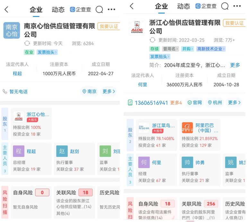Open shareholder 浙江心怡… link
Viewport: 248px width, 222px height.
(38, 114)
